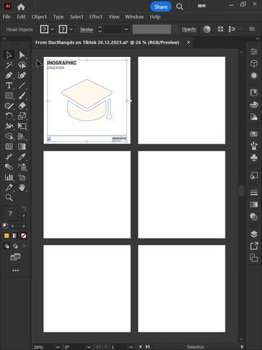Viewport: 262px width, 350px height.
Task: Select the Pen tool
Action: tap(9, 75)
